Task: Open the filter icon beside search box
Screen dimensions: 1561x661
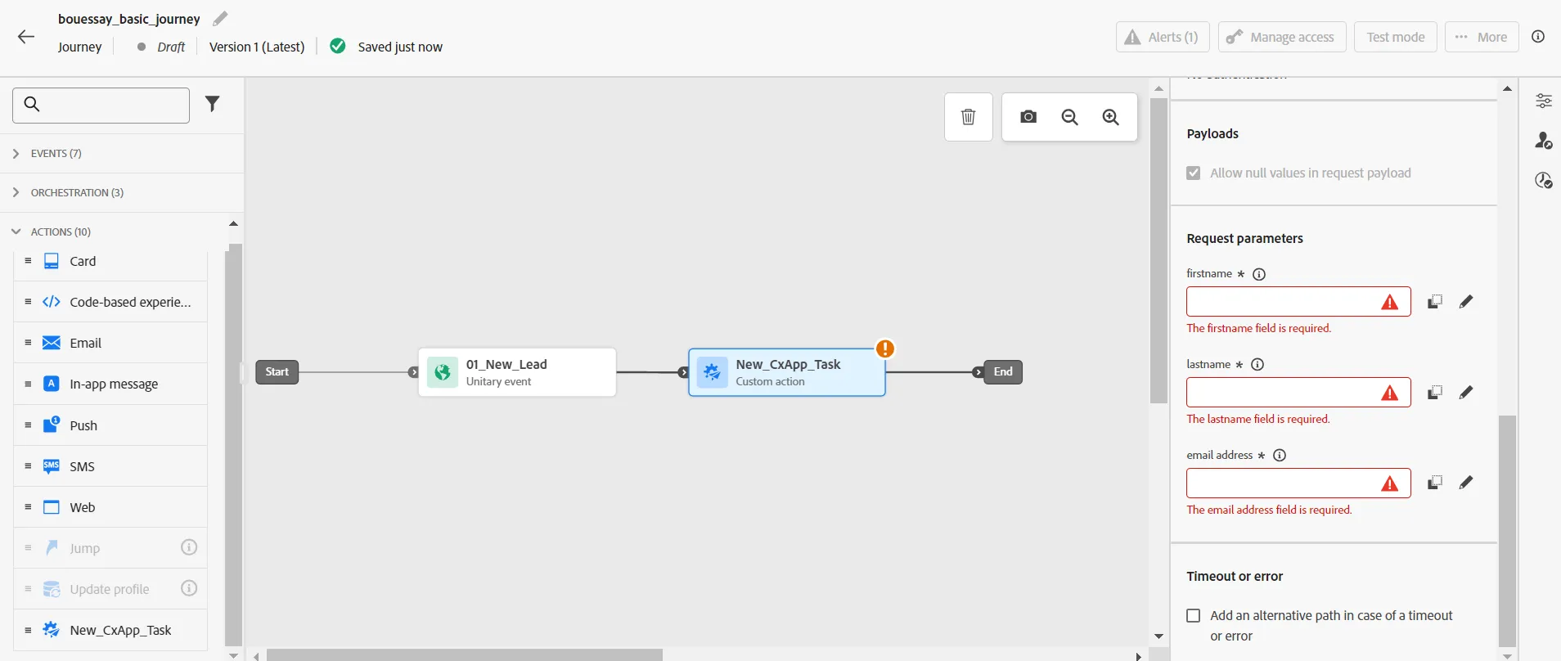Action: click(x=213, y=104)
